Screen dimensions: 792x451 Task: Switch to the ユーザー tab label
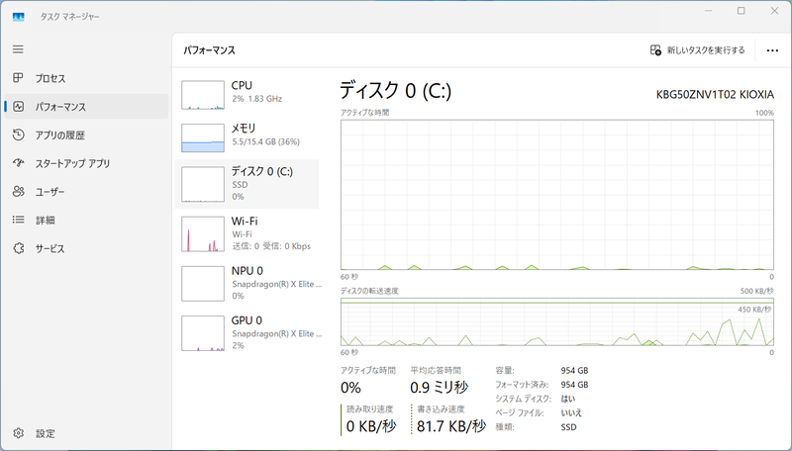coord(50,192)
